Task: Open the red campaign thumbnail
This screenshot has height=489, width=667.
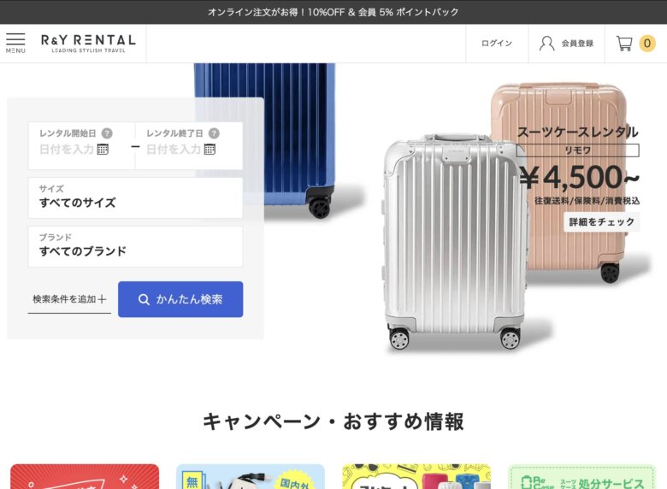Action: pos(85,477)
